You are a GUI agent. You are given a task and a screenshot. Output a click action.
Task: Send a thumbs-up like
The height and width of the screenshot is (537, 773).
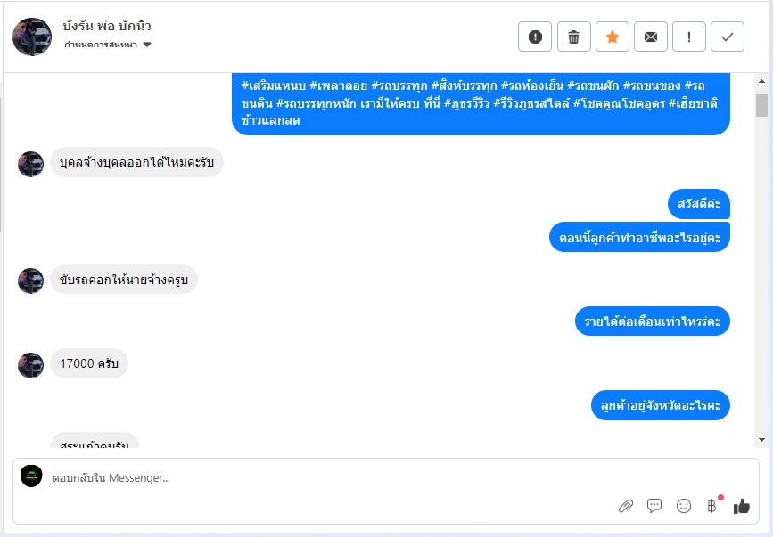coord(741,506)
